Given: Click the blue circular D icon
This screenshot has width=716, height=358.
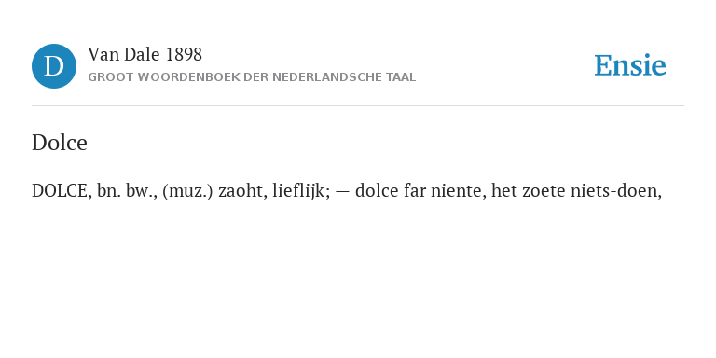Looking at the screenshot, I should point(54,66).
